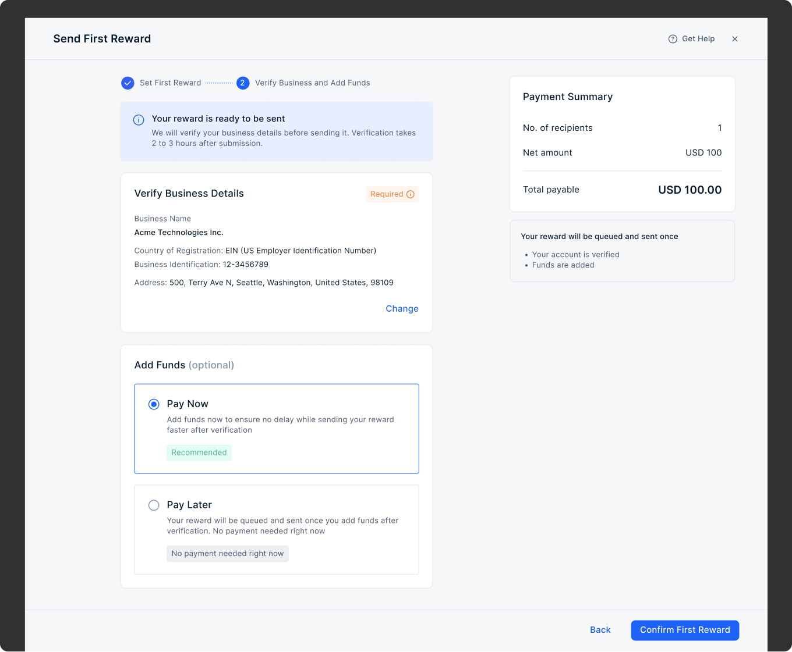The width and height of the screenshot is (792, 652).
Task: Click the Total payable USD 100.00 amount
Action: click(x=690, y=190)
